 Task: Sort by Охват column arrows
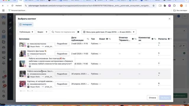point(110,39)
